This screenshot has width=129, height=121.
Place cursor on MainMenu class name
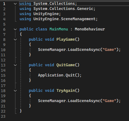click(x=59, y=29)
